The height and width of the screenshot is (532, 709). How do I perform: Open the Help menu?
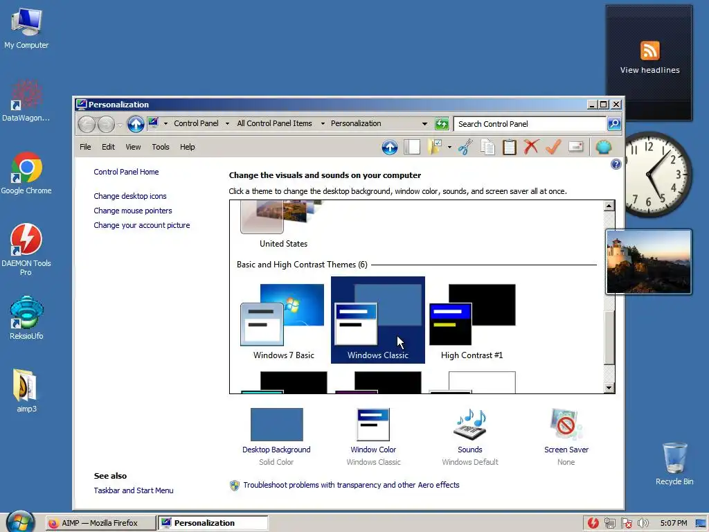187,147
